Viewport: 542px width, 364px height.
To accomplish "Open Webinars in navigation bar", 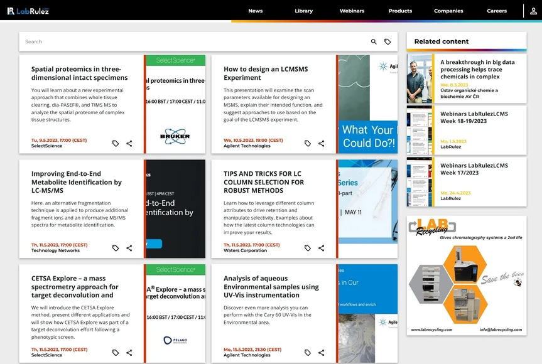I will tap(352, 11).
